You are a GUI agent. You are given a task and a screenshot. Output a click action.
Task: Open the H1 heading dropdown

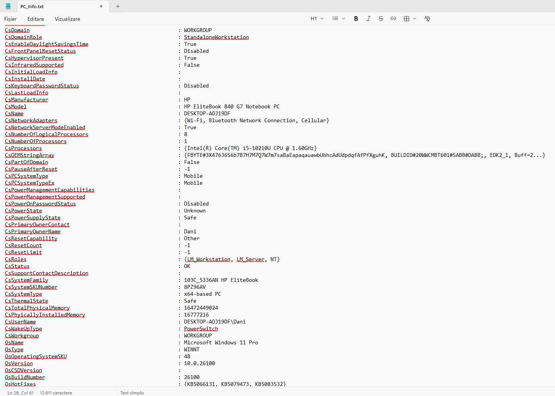tap(317, 19)
